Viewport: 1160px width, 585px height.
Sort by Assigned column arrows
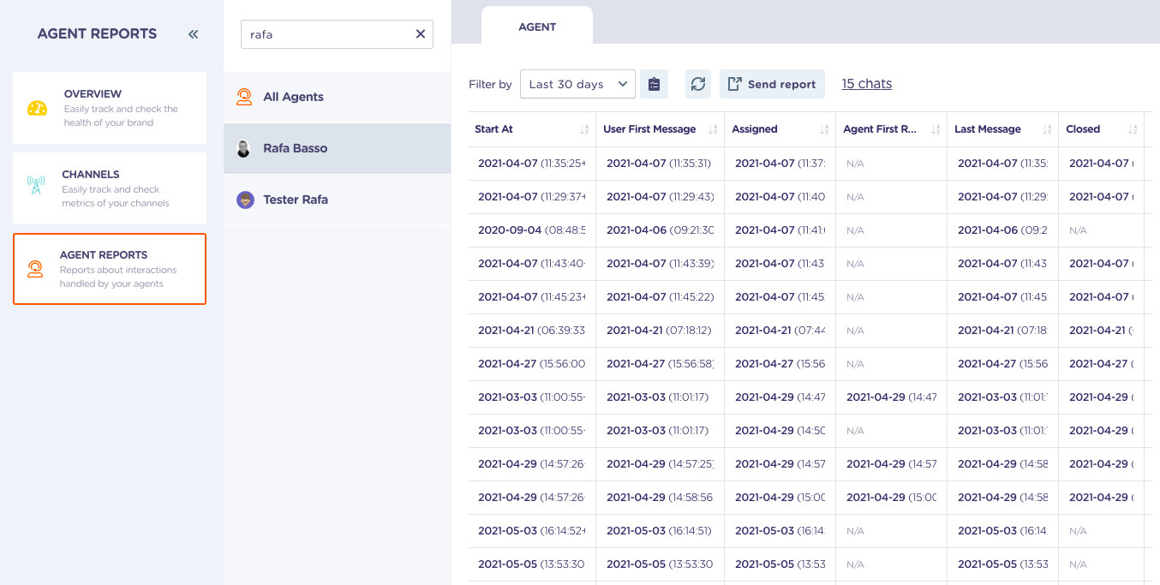click(824, 129)
